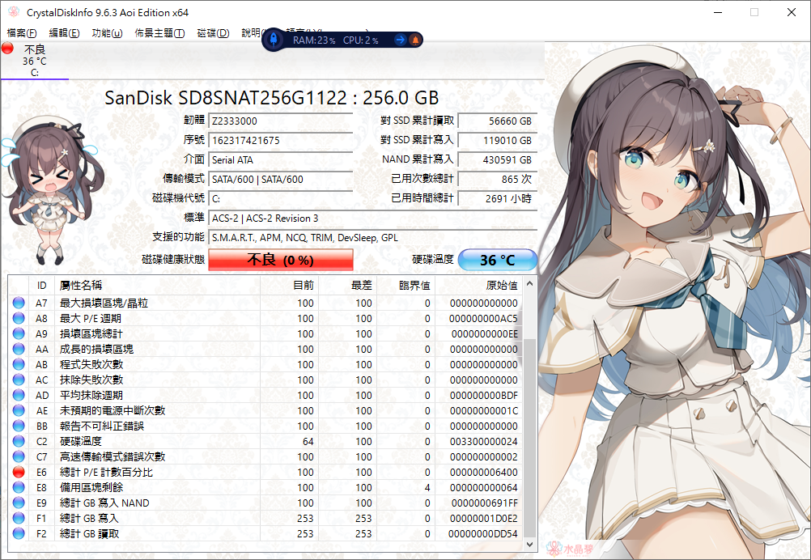Click the supported features field listing S.M.A.R.T.
811x560 pixels.
(x=373, y=238)
